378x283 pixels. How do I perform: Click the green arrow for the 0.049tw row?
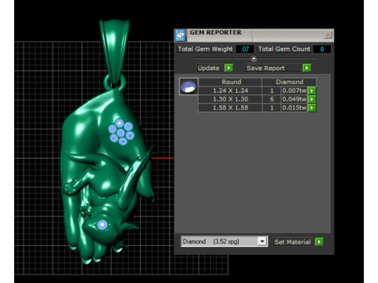coord(312,99)
